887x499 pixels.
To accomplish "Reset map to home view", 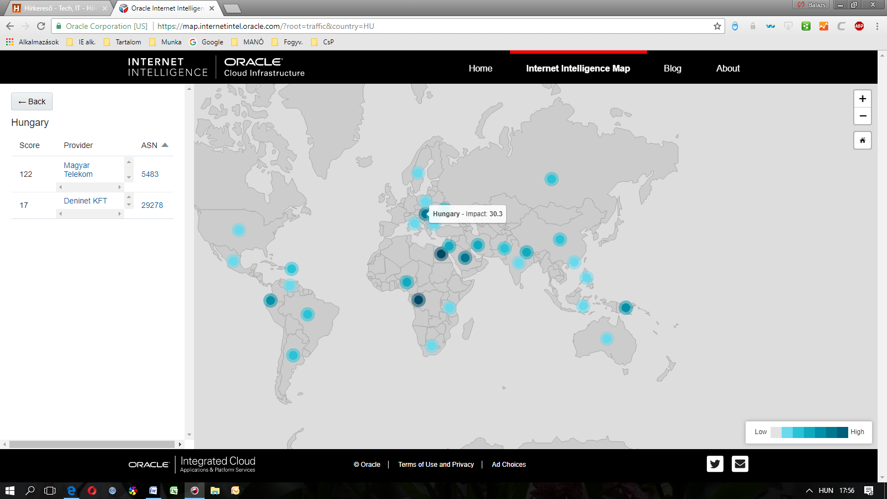I will (x=863, y=140).
